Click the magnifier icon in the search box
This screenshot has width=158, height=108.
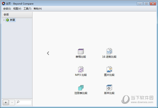(18, 102)
